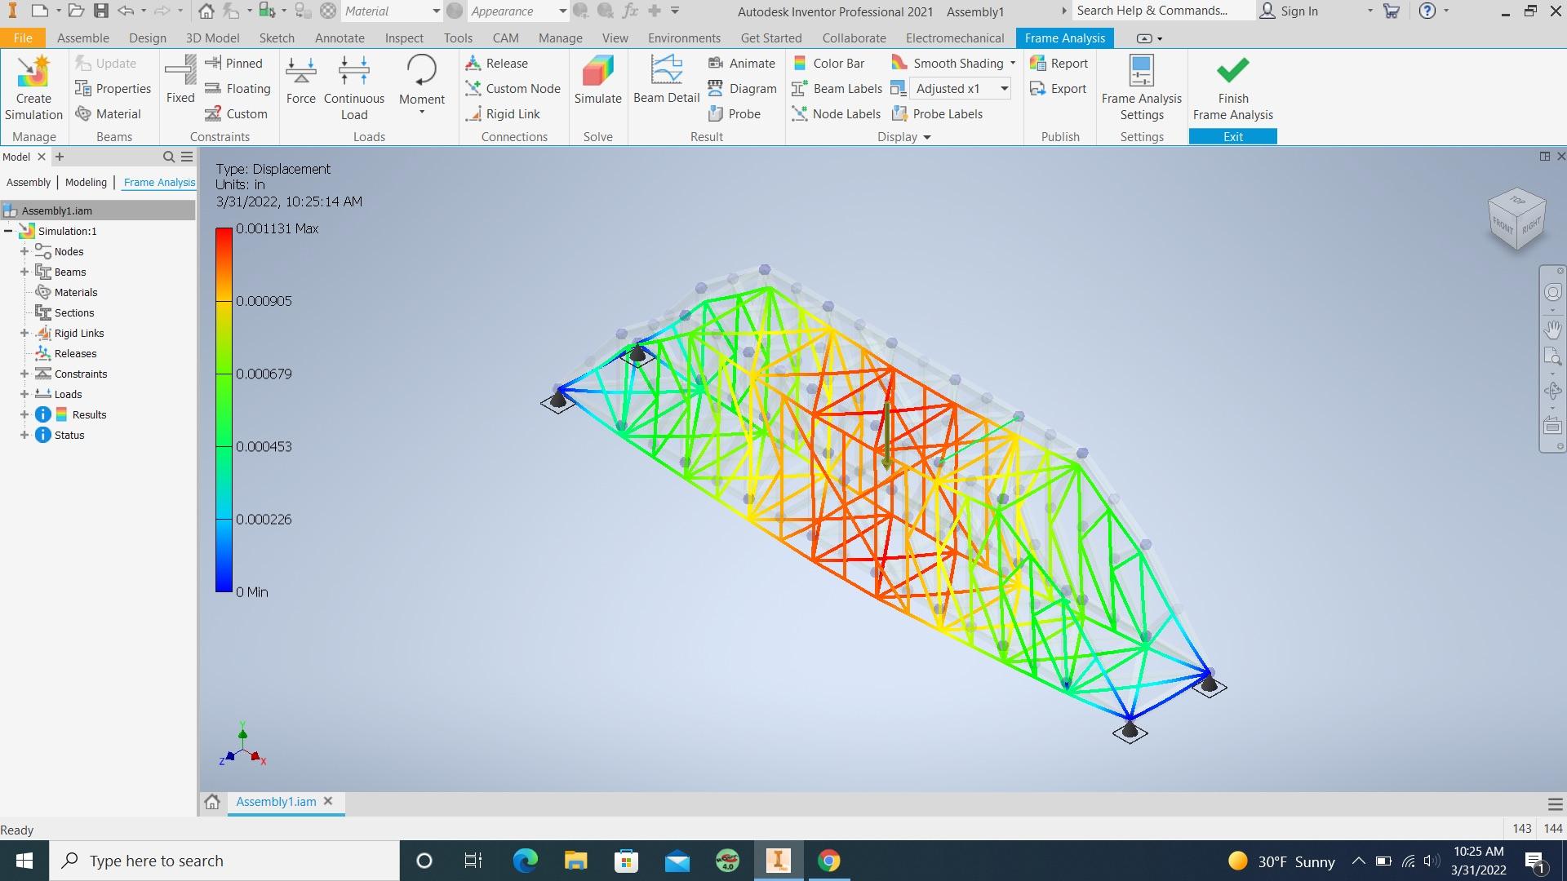
Task: Select the Fixed constraint tool
Action: pos(180,80)
